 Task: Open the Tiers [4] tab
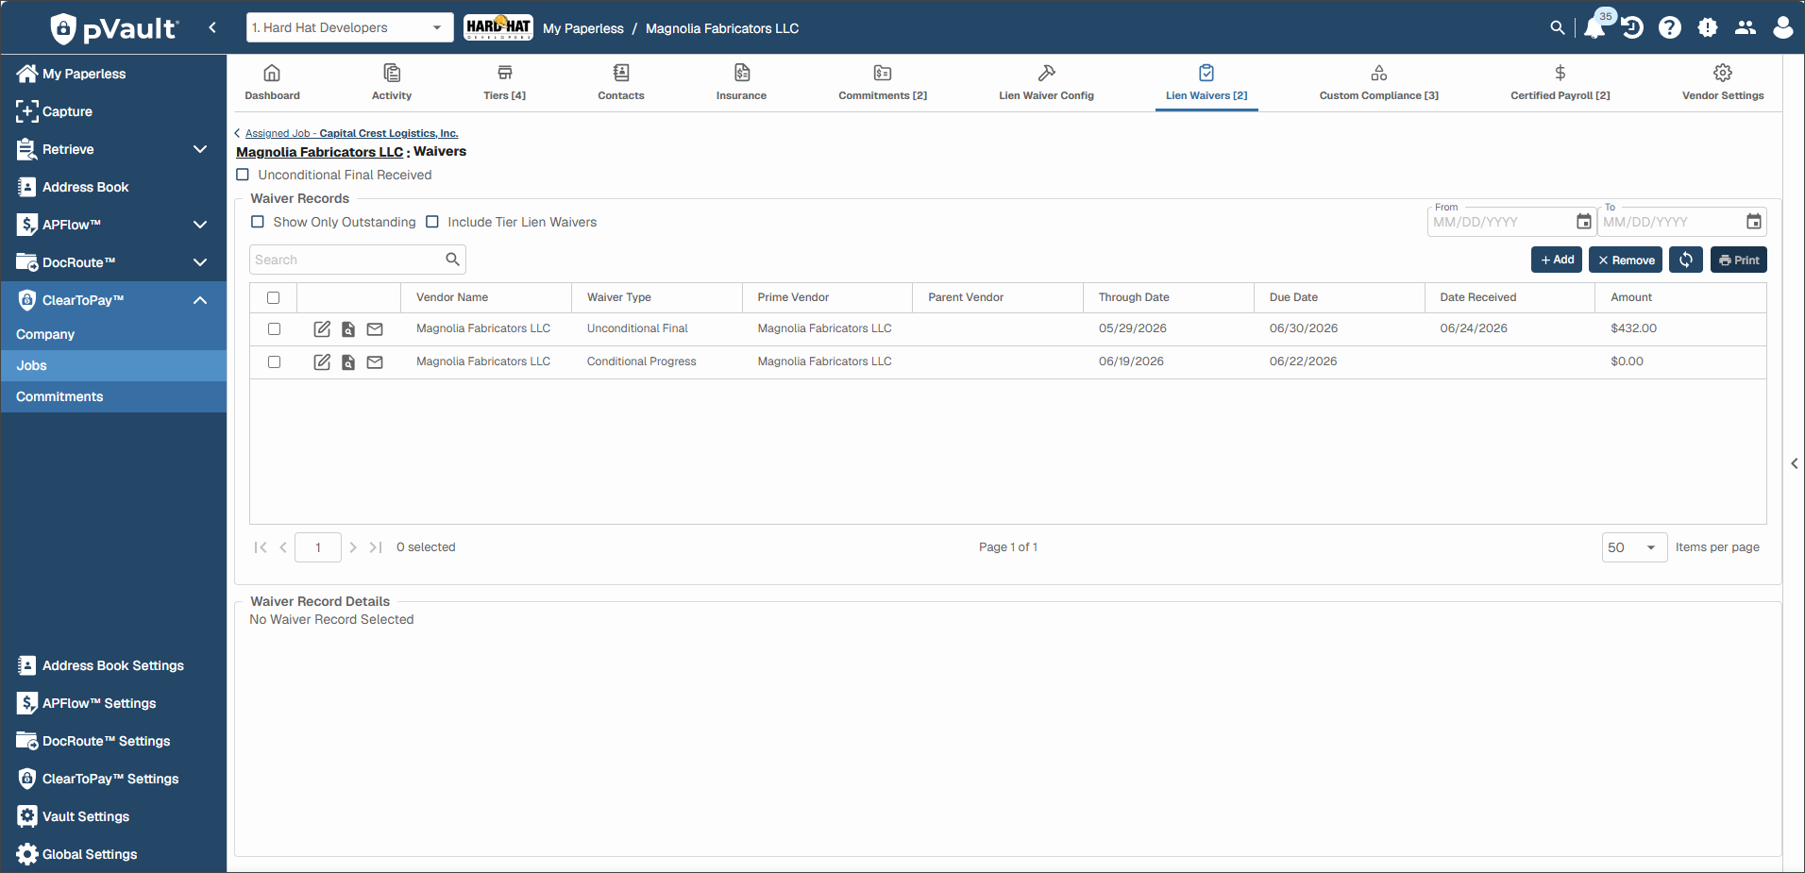504,82
